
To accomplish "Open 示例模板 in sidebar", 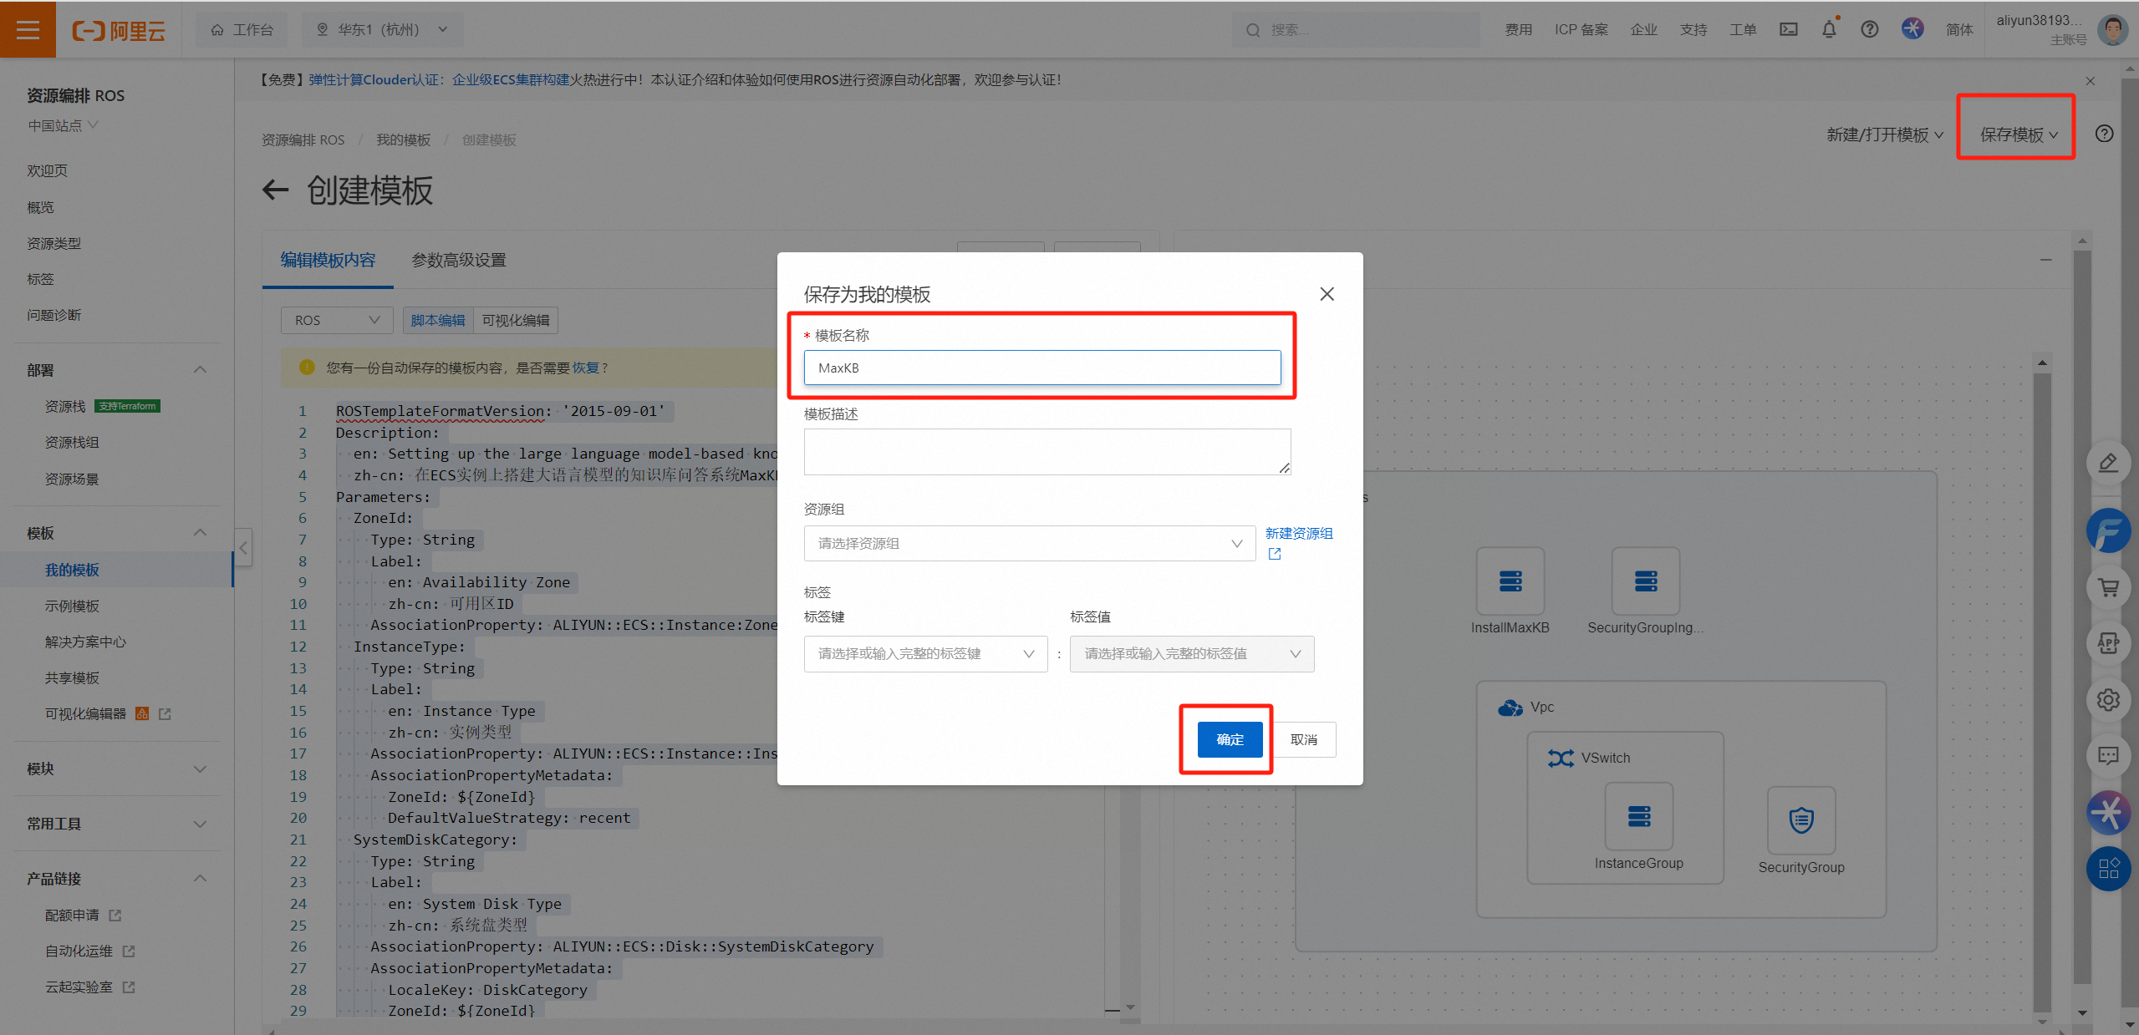I will (72, 606).
